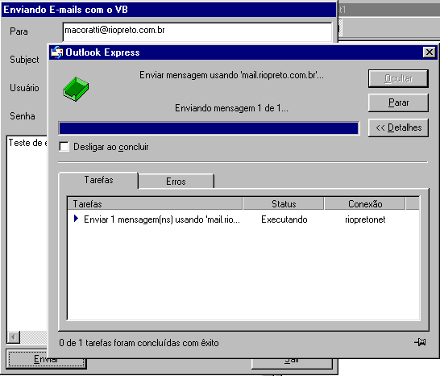Click the Teste de message text area

(27, 233)
